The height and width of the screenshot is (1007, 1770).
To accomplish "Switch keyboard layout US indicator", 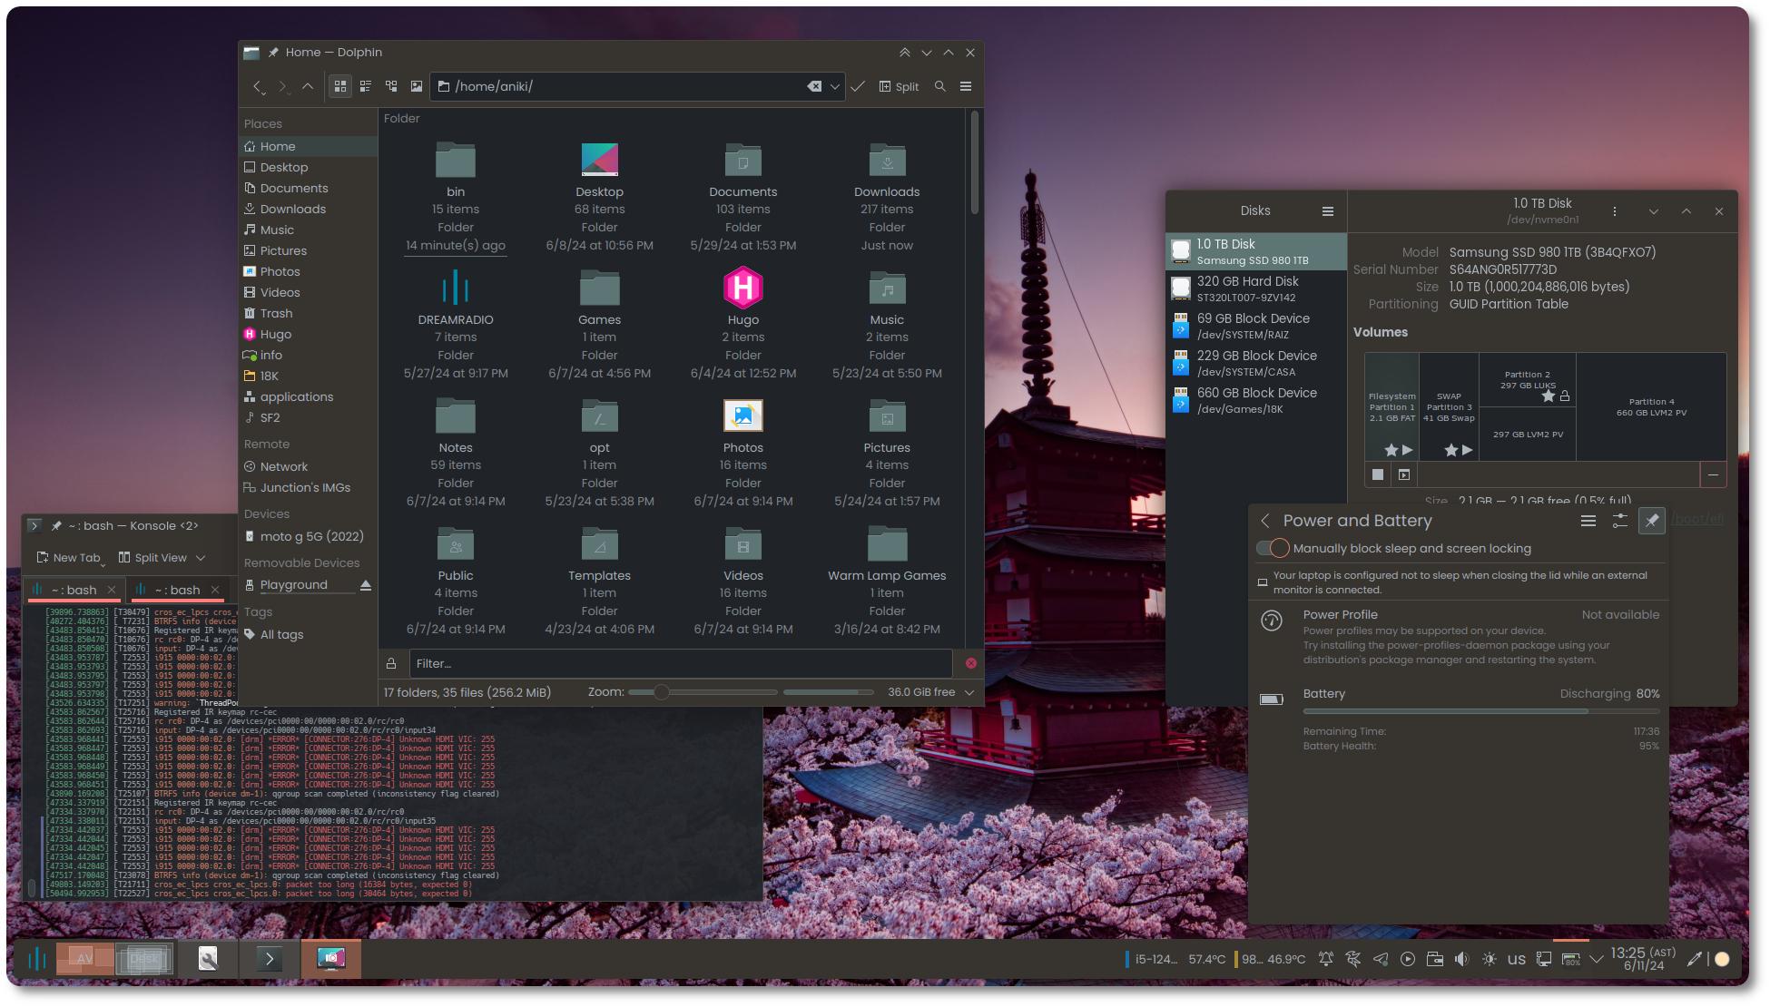I will (x=1517, y=959).
